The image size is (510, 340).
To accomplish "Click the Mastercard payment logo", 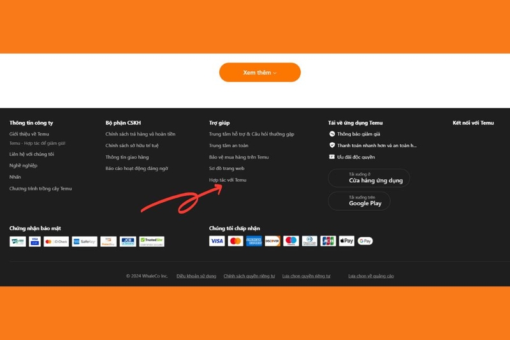I will [235, 241].
